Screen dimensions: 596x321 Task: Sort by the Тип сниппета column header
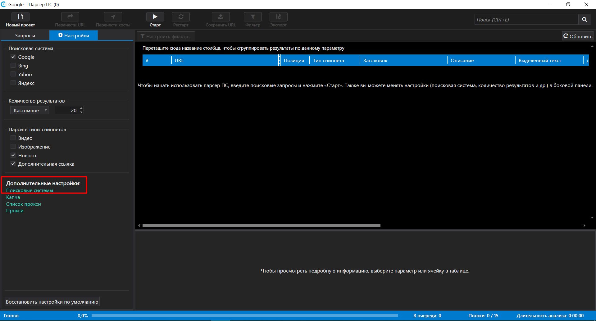(334, 60)
